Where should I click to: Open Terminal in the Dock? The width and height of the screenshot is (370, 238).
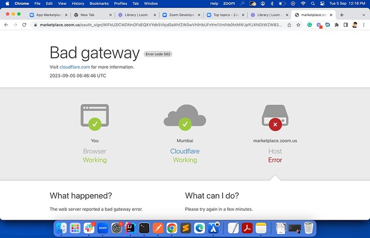tap(144, 228)
